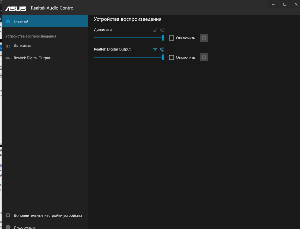Maximize the Realtek Audio Control window
Screen dimensions: 300x229
click(285, 4)
